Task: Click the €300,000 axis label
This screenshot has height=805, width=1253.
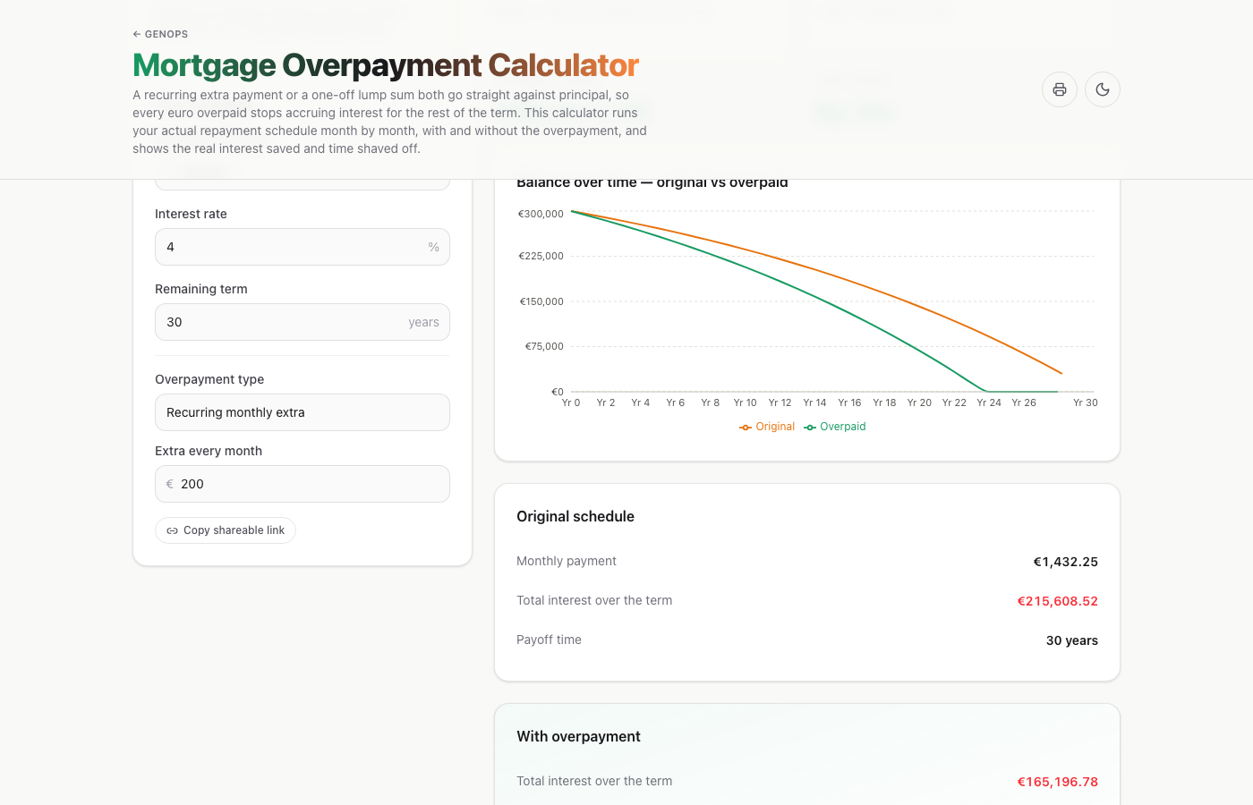Action: pyautogui.click(x=541, y=214)
